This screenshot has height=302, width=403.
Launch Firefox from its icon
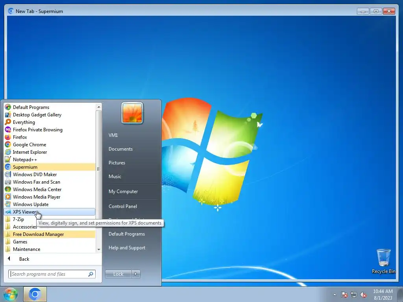(8, 137)
